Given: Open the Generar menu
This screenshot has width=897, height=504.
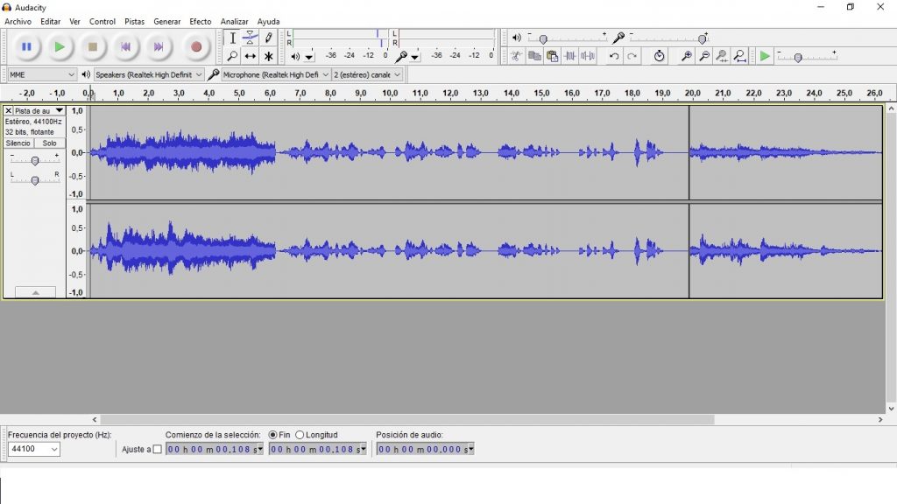Looking at the screenshot, I should click(x=167, y=21).
